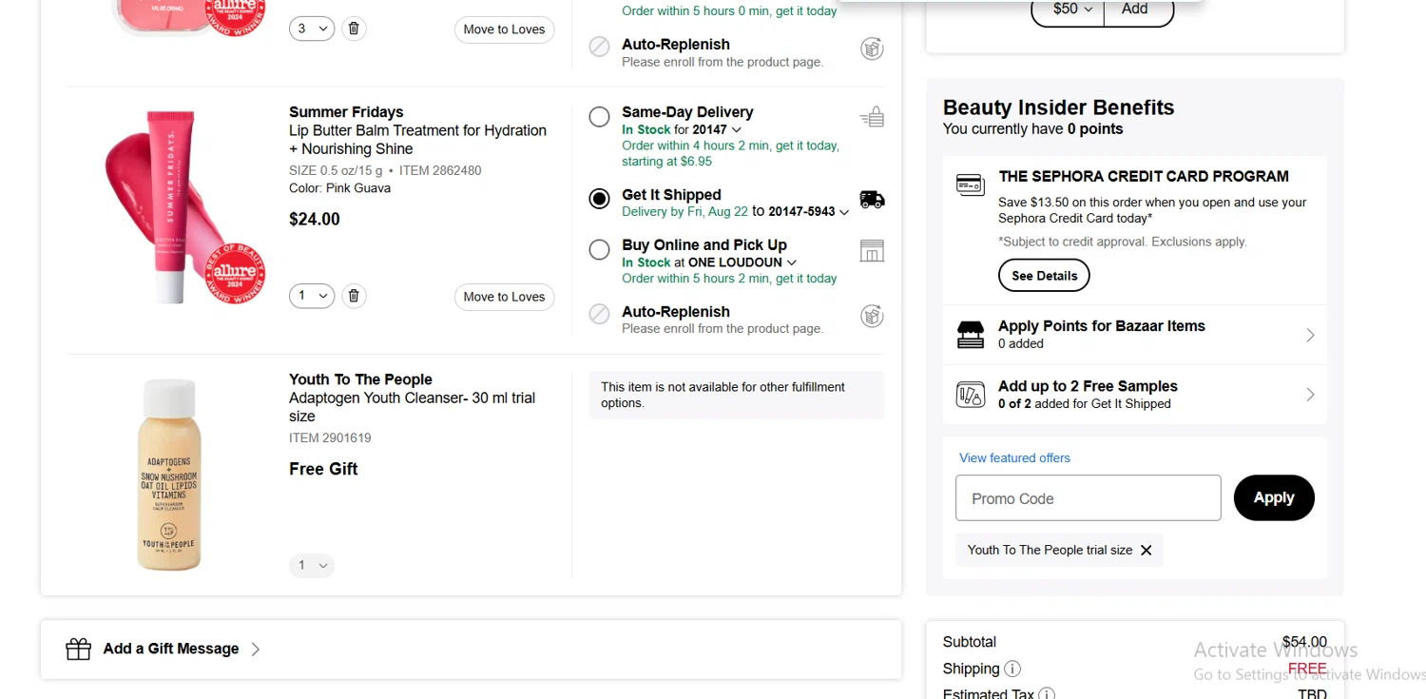This screenshot has height=699, width=1426.
Task: Click the 'ITEM 2901619' text
Action: tap(330, 438)
